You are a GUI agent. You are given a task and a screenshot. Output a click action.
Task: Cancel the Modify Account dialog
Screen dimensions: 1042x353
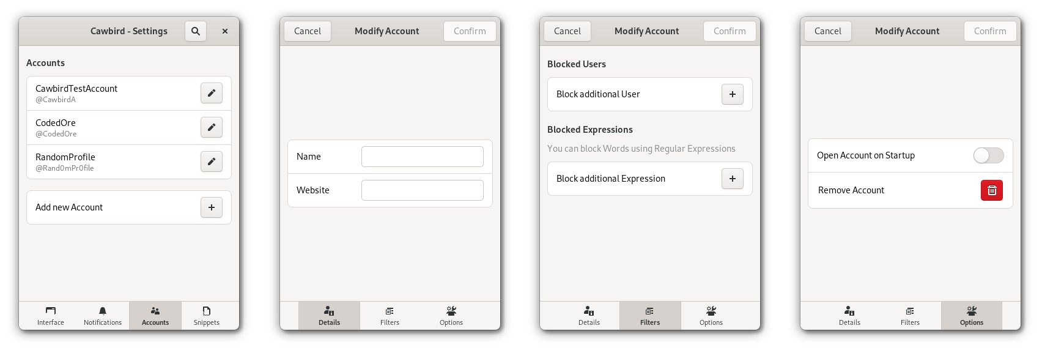click(307, 31)
